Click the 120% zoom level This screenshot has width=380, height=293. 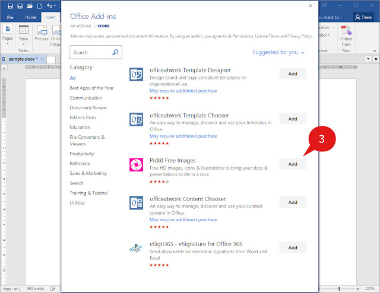pos(369,289)
